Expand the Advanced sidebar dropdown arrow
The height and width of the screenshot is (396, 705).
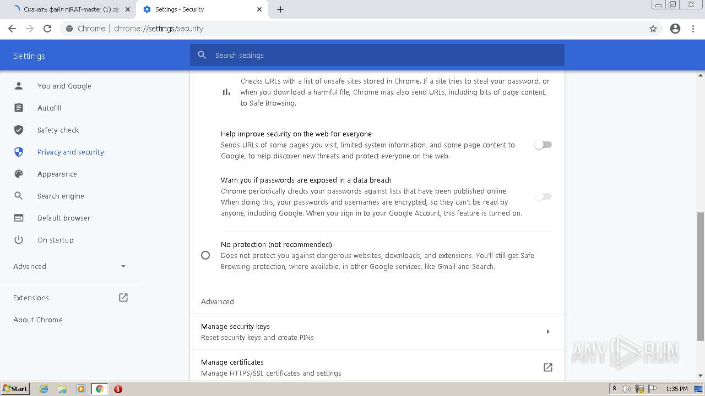pos(123,266)
